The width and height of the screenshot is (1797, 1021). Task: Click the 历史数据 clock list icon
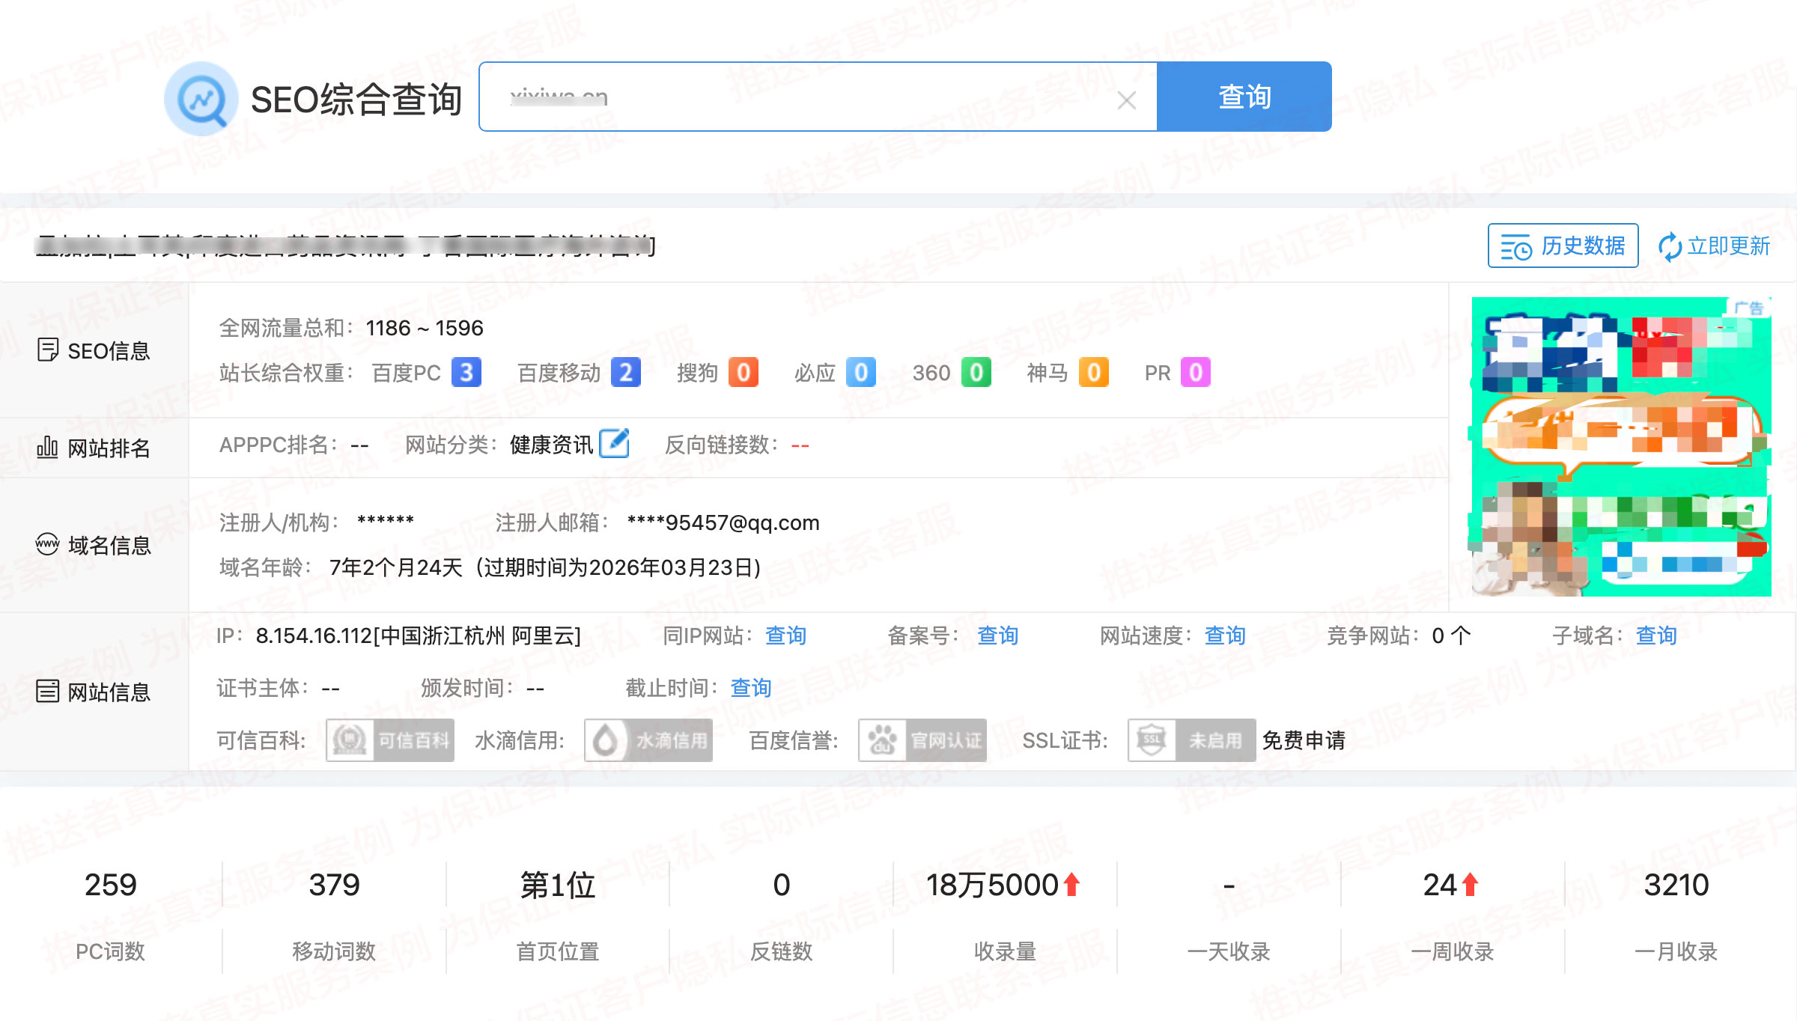[x=1516, y=246]
